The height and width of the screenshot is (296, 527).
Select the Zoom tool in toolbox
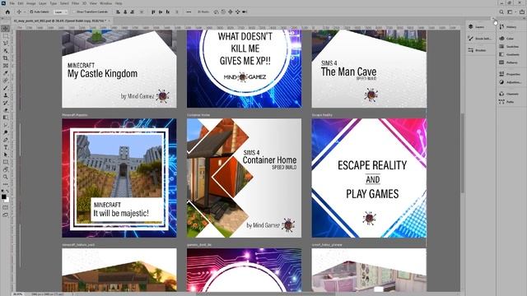[x=6, y=177]
